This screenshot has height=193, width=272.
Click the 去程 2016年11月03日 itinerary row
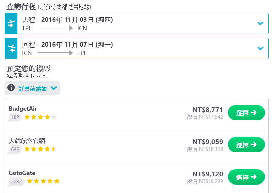tap(137, 23)
